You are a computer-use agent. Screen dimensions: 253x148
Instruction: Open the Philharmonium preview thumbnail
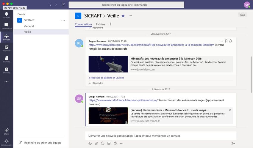pyautogui.click(x=108, y=116)
